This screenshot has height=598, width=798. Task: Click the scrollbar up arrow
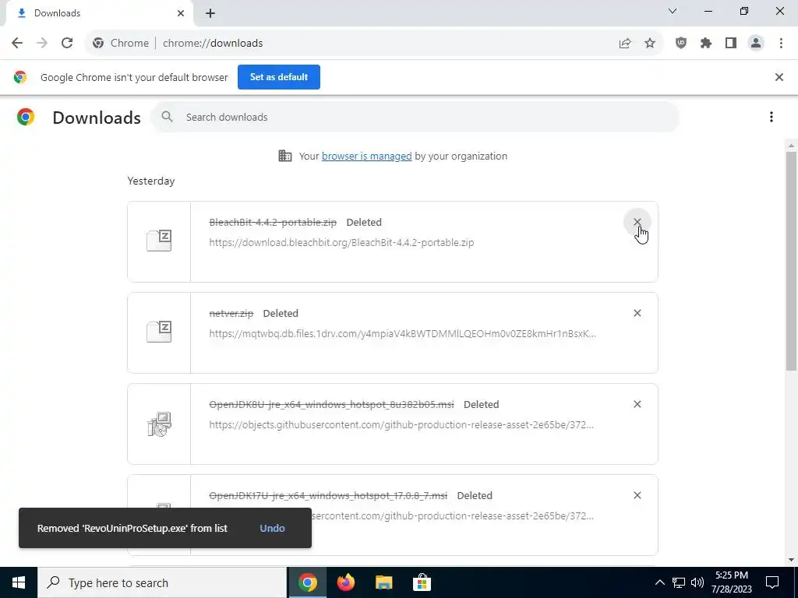pyautogui.click(x=791, y=146)
